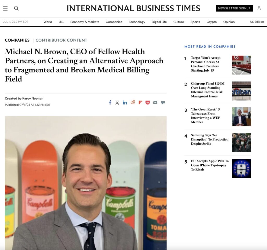Save the article to Pocket
Screen dimensions: 267x250
pos(148,102)
